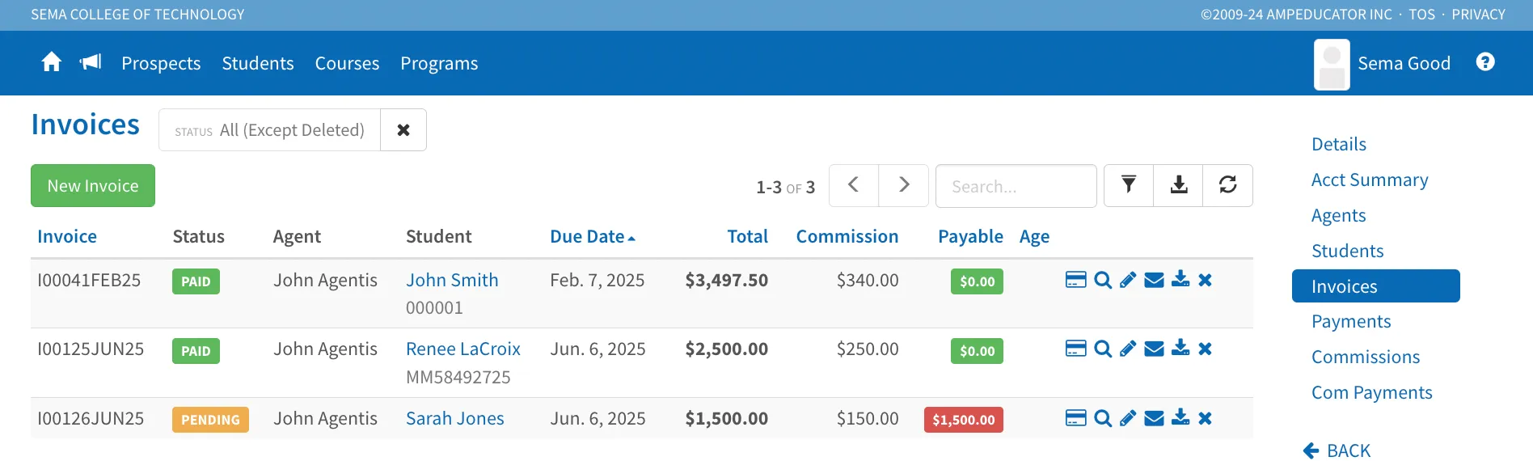The image size is (1533, 461).
Task: Download invoice I00125JUN25
Action: tap(1180, 348)
